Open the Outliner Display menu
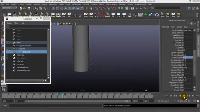Viewport: 200px width, 112px height. point(9,23)
